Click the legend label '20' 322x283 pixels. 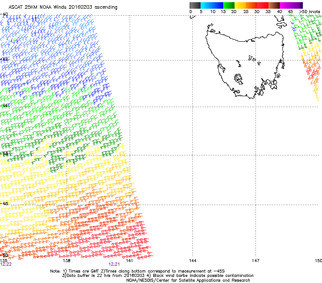point(234,12)
